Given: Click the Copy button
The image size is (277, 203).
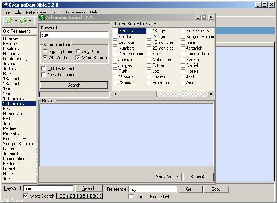Looking at the screenshot, I should [216, 189].
